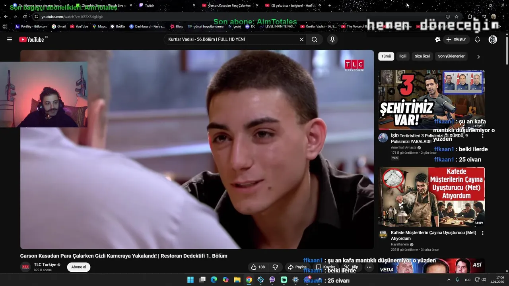509x286 pixels.
Task: Open the Hayalhanem channel link
Action: click(x=399, y=245)
